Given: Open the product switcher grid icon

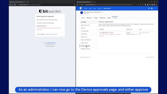Looking at the screenshot, I should point(149,8).
